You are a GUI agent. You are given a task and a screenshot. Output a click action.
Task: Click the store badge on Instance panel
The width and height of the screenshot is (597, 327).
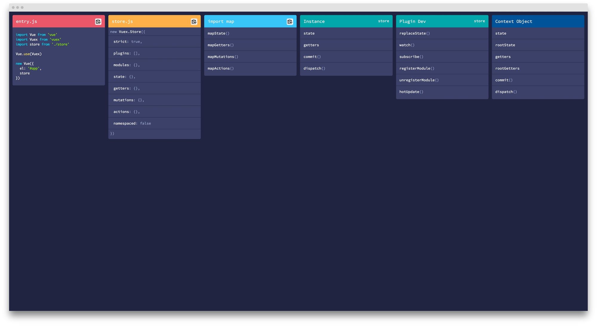click(383, 21)
